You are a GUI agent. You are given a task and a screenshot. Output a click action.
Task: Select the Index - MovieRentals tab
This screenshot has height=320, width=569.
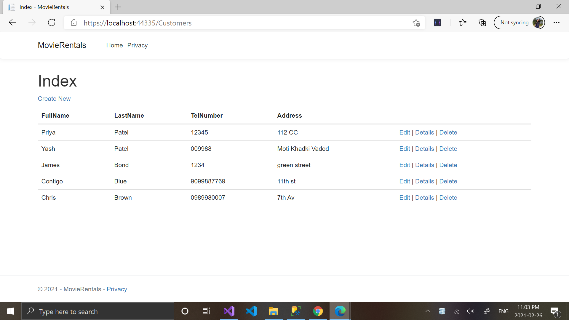[x=56, y=7]
